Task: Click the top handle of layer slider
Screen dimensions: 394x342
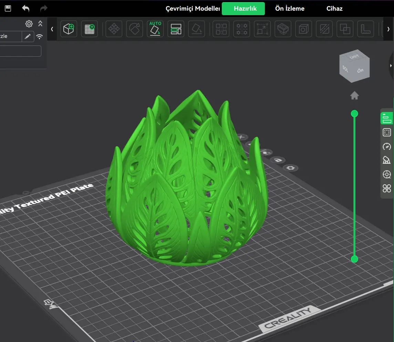Action: click(x=354, y=114)
